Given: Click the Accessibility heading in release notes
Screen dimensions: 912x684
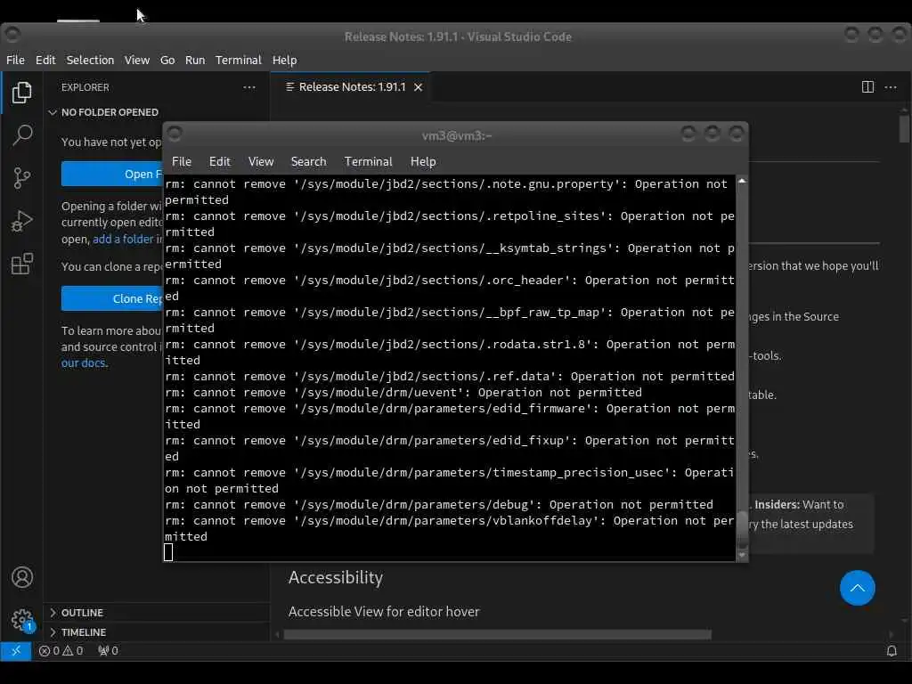Looking at the screenshot, I should pos(336,577).
